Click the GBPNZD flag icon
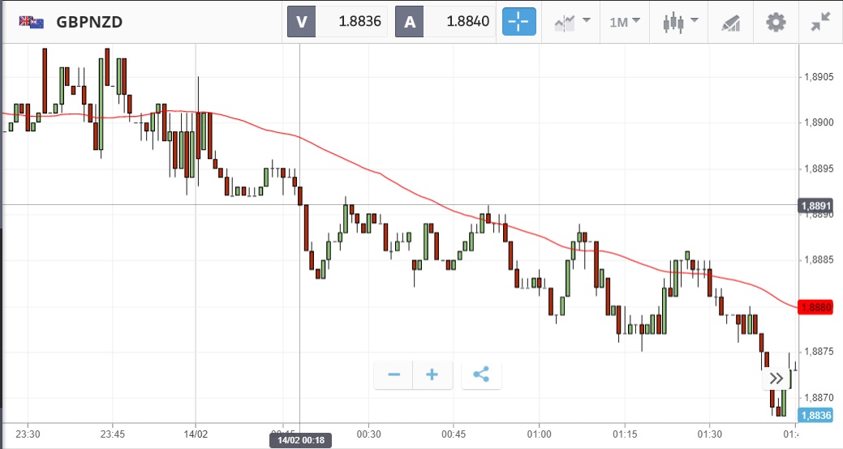 click(32, 22)
